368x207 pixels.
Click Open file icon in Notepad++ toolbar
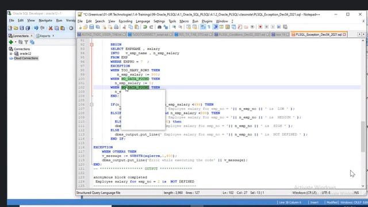tap(86, 27)
